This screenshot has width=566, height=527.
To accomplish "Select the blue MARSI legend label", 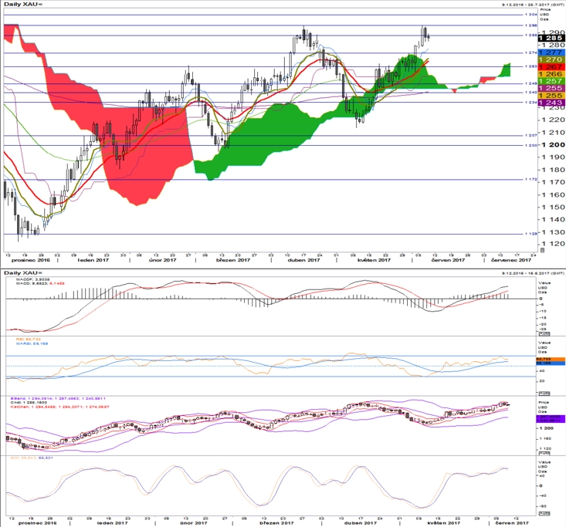I will pyautogui.click(x=32, y=344).
